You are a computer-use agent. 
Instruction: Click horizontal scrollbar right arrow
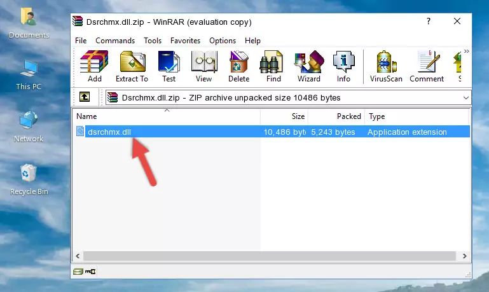tap(464, 256)
